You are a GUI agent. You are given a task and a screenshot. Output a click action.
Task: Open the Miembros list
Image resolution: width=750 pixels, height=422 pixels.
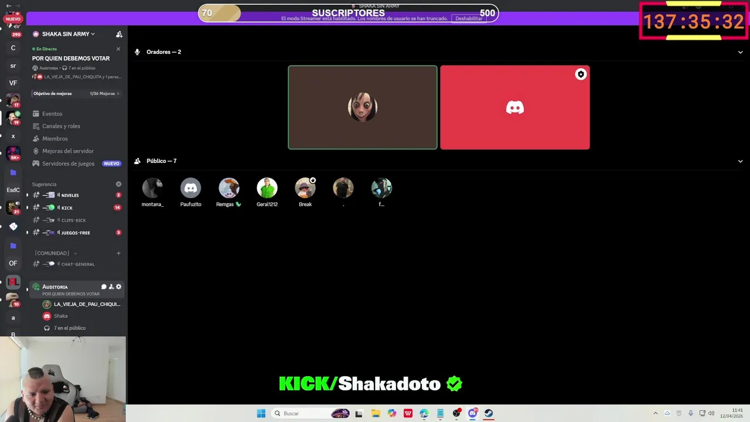[54, 138]
